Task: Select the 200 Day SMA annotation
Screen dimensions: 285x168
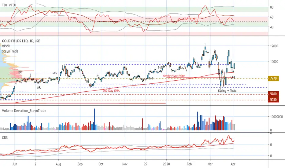Action: pyautogui.click(x=111, y=91)
